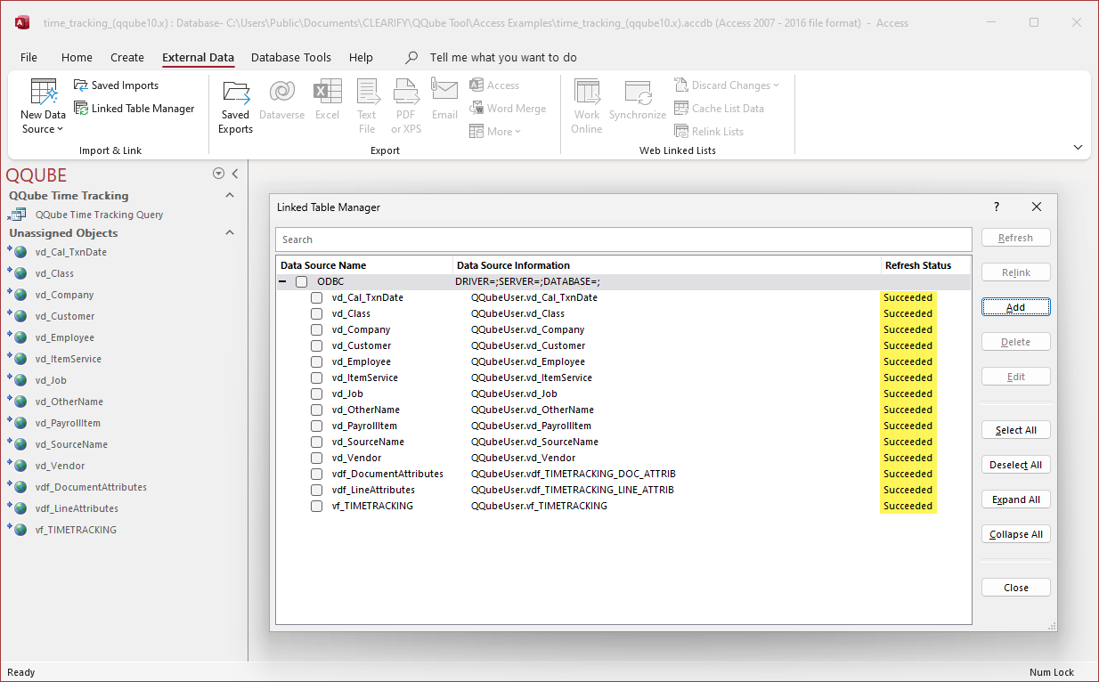Click the Tell me search magnifier icon

coord(411,57)
